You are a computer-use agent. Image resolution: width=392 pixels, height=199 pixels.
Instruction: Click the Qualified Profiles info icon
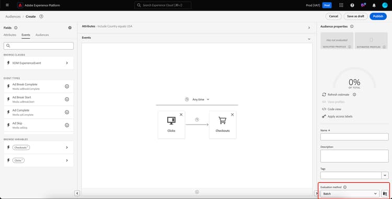pos(350,47)
